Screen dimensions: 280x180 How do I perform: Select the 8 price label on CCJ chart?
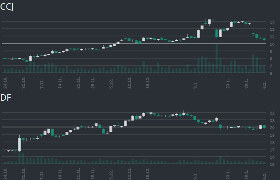[271, 59]
